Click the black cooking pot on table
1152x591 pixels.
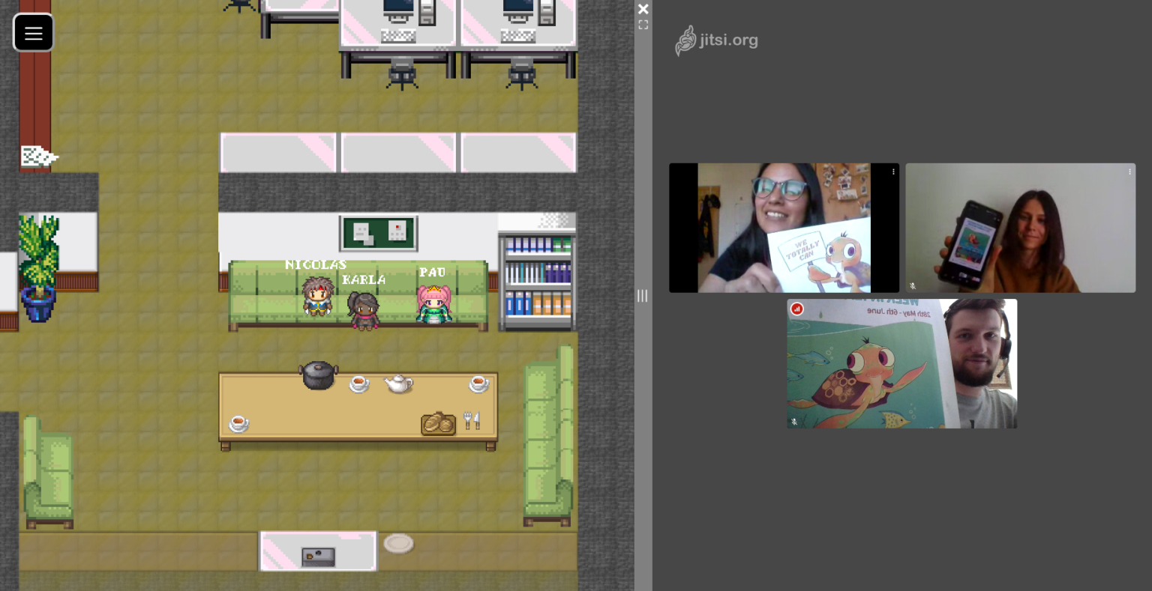[319, 375]
